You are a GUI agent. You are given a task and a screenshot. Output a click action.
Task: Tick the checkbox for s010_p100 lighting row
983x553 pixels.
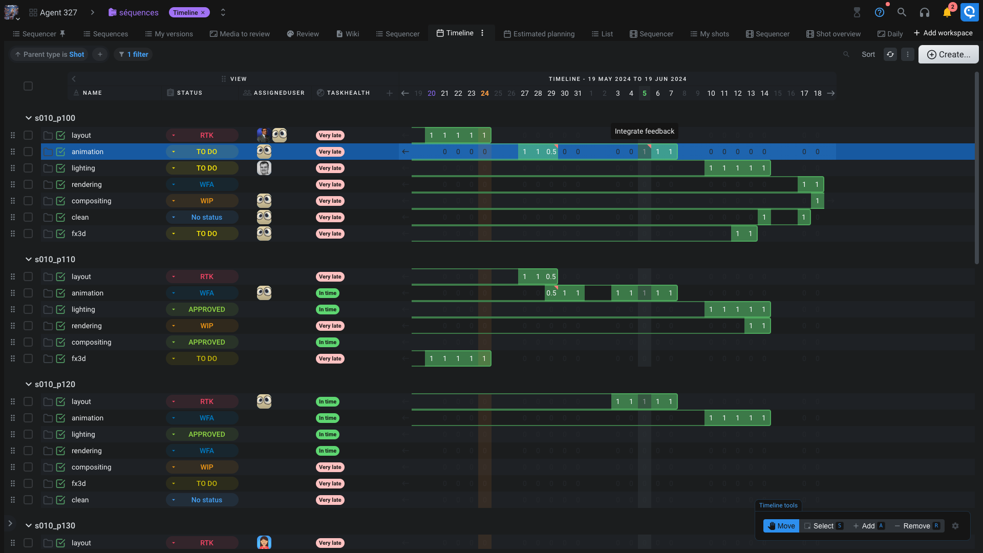pos(28,168)
